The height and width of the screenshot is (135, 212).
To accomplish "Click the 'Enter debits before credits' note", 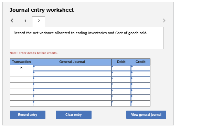I will pyautogui.click(x=34, y=53).
